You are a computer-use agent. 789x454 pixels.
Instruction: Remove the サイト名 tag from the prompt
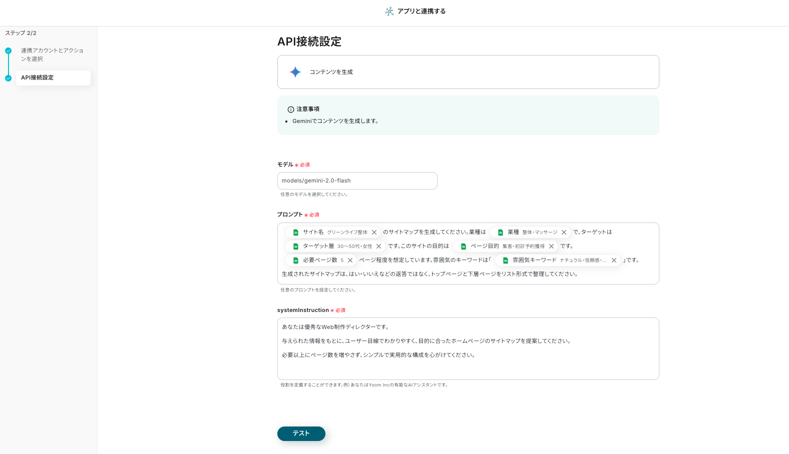pos(374,232)
